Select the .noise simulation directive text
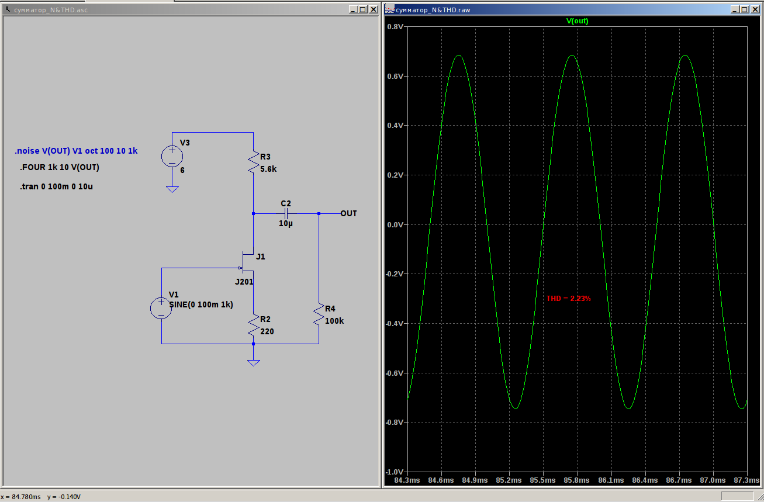Screen dimensions: 764x502 pyautogui.click(x=76, y=151)
